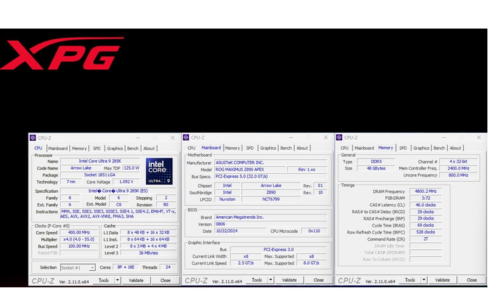This screenshot has width=488, height=307.
Task: Click Close button in the middle CPU-Z window
Action: (x=318, y=280)
